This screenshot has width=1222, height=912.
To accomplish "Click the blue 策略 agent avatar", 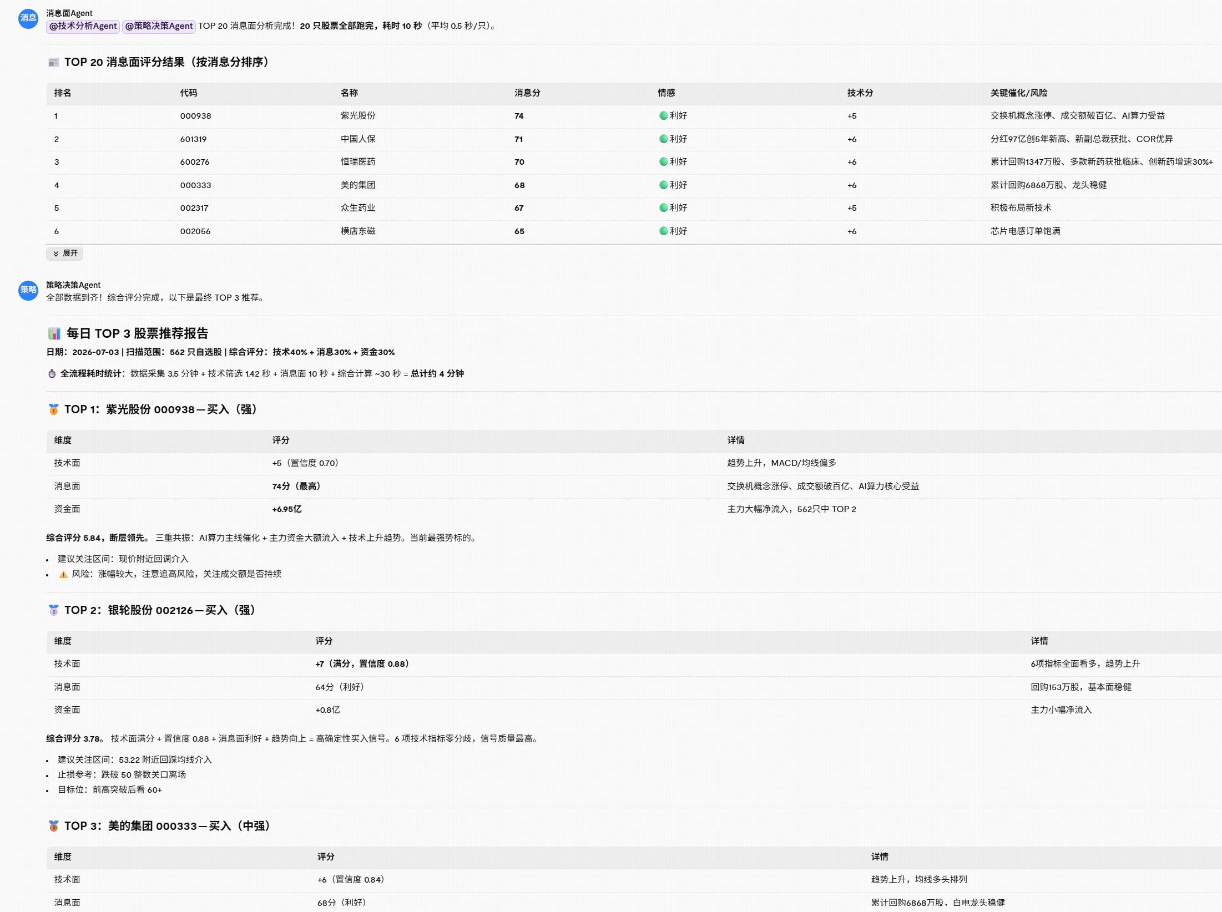I will (28, 290).
